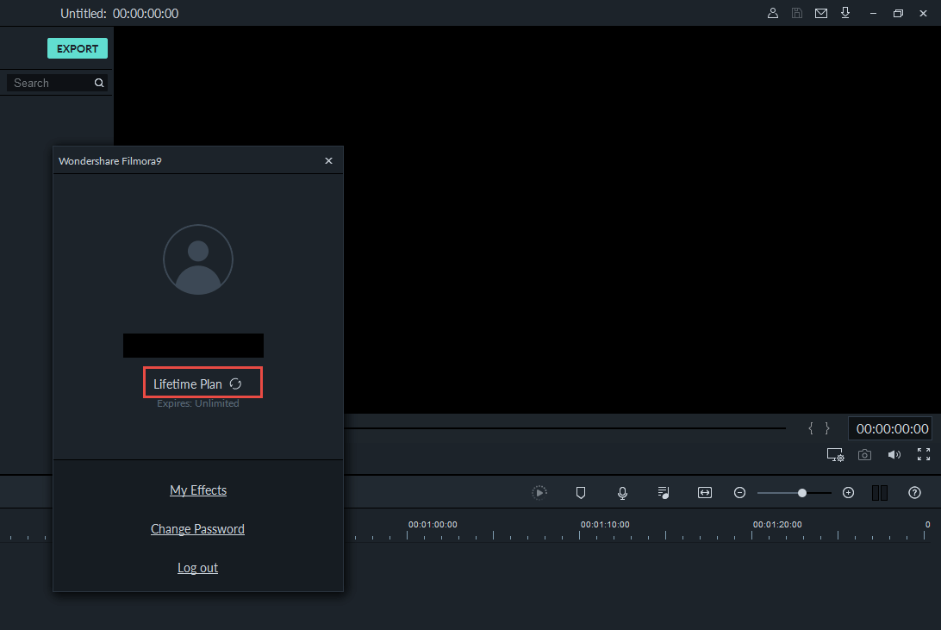Image resolution: width=941 pixels, height=630 pixels.
Task: Minimize the Filmora window
Action: (x=873, y=13)
